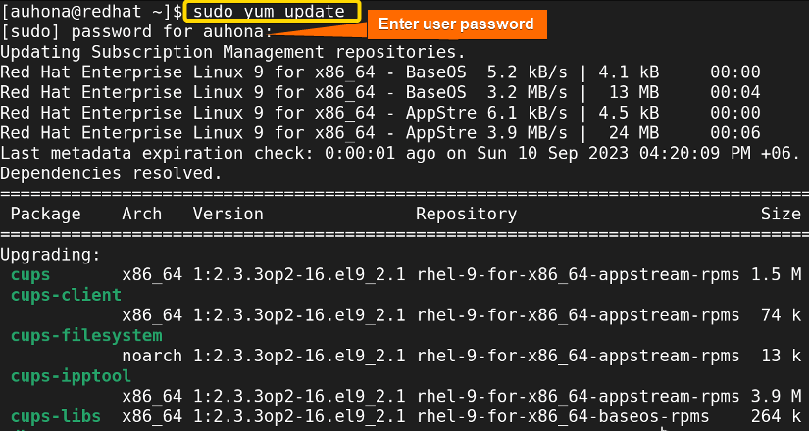This screenshot has width=809, height=431.
Task: Click the '3.9 MB/s' download speed
Action: (x=527, y=133)
